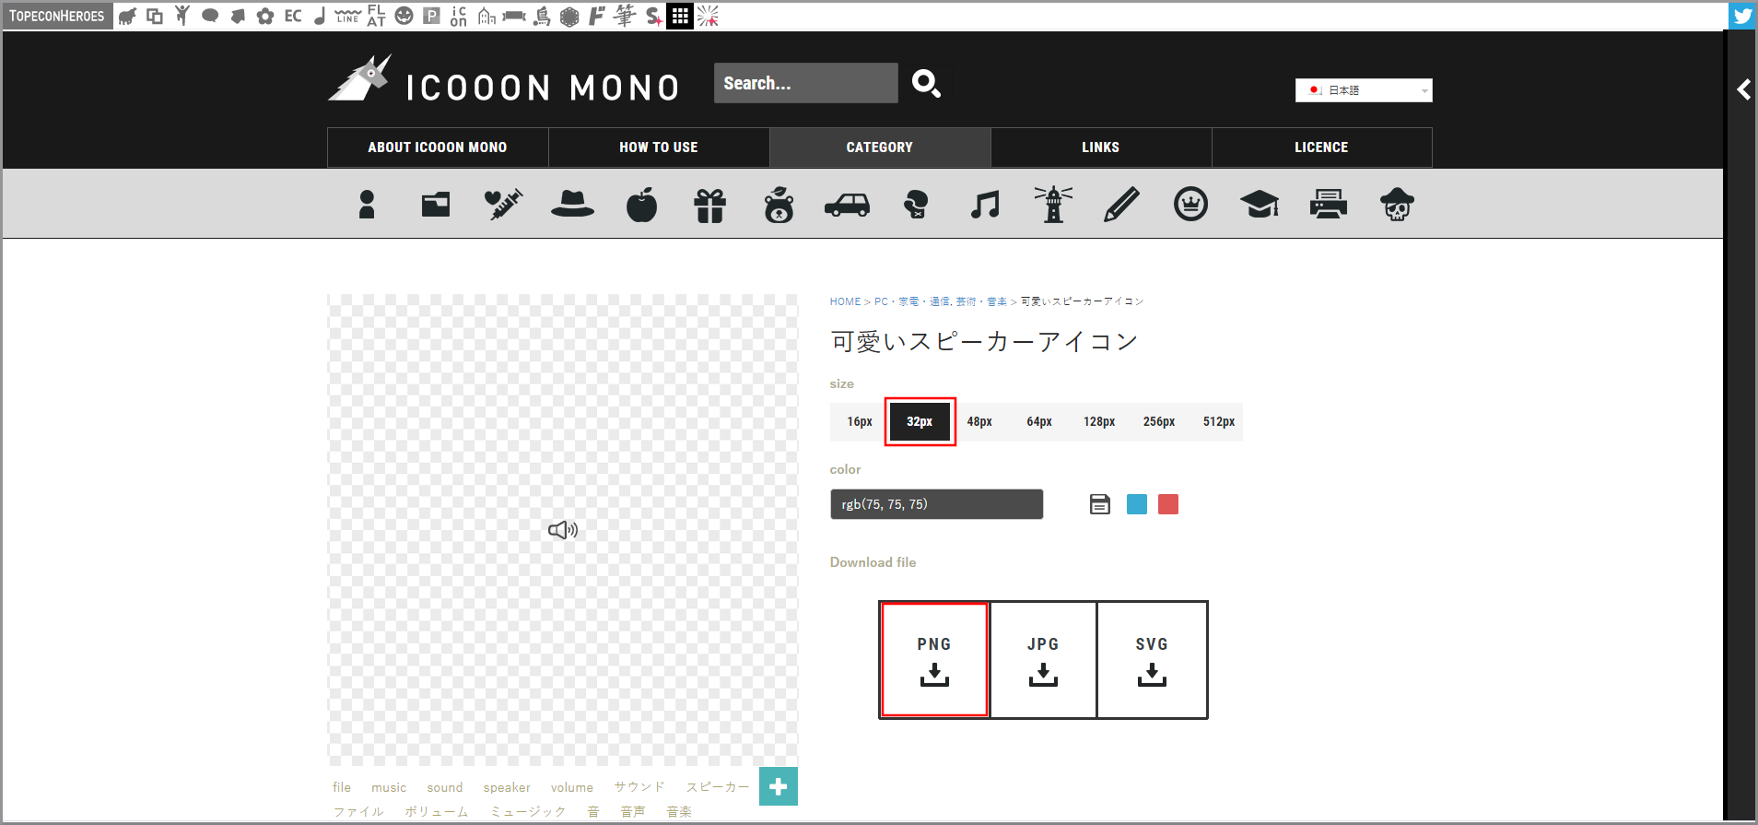Pick the blue color swatch
Image resolution: width=1758 pixels, height=825 pixels.
[x=1137, y=504]
